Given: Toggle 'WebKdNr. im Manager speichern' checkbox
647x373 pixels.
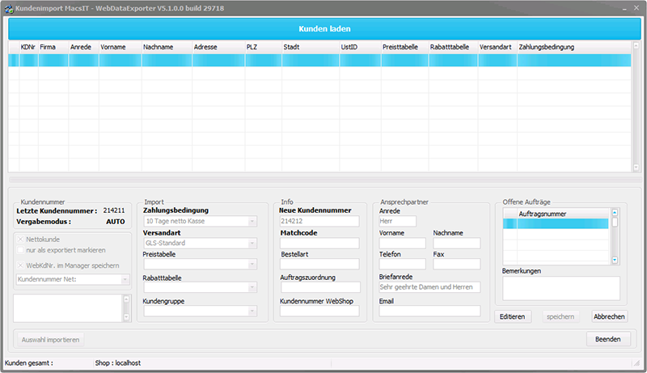Looking at the screenshot, I should coord(21,265).
